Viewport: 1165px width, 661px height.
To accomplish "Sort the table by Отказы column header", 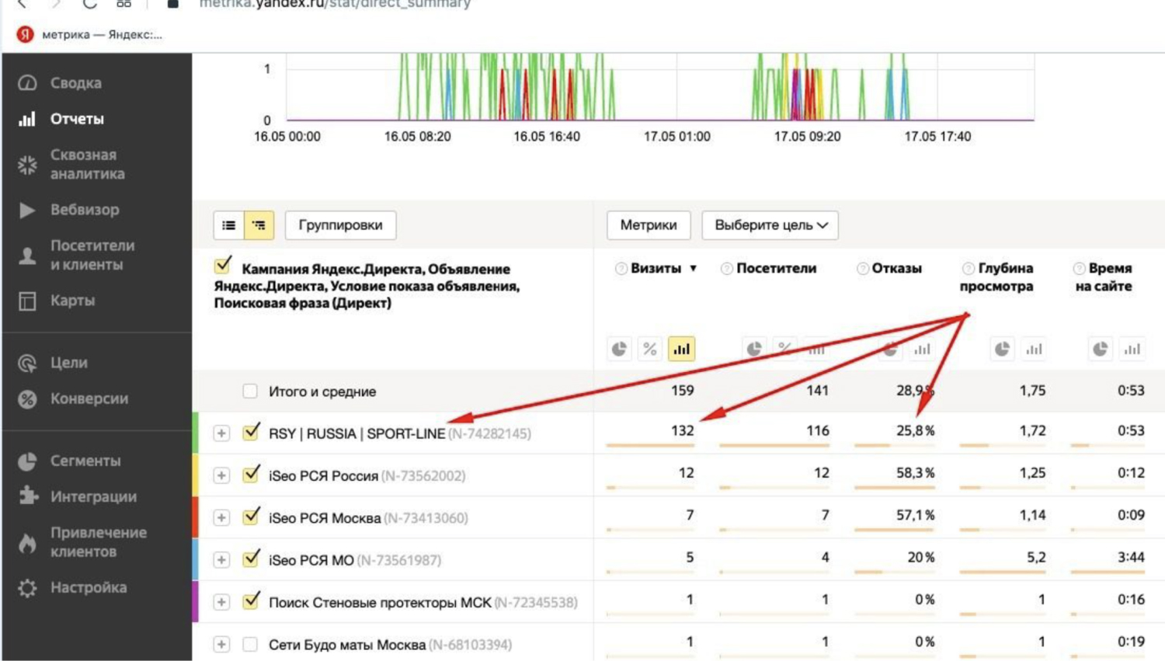I will click(x=897, y=269).
